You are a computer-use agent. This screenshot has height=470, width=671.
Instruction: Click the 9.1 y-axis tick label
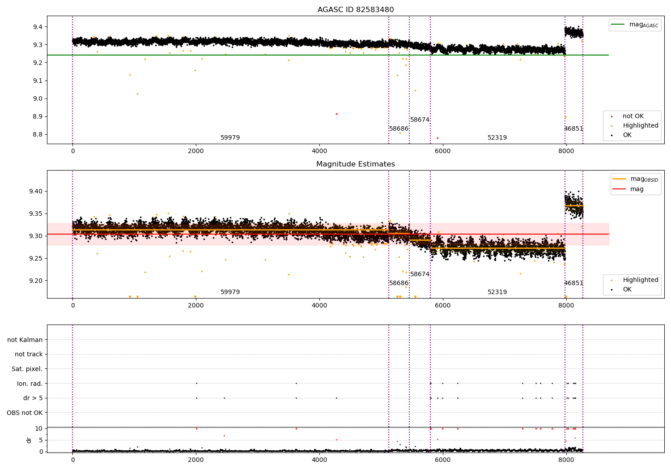[38, 81]
